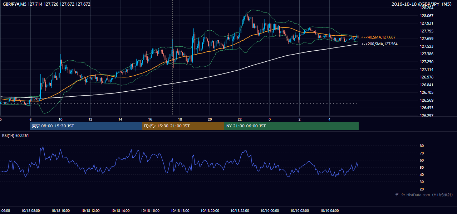Click the ロンドン 15:30-21:00 JST session bar
Screen dimensions: 457x214
pos(183,126)
